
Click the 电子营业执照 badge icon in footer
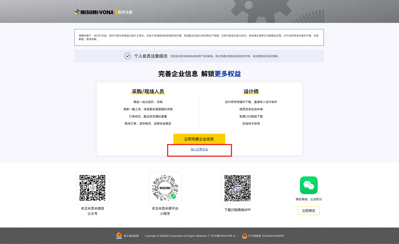(x=119, y=236)
